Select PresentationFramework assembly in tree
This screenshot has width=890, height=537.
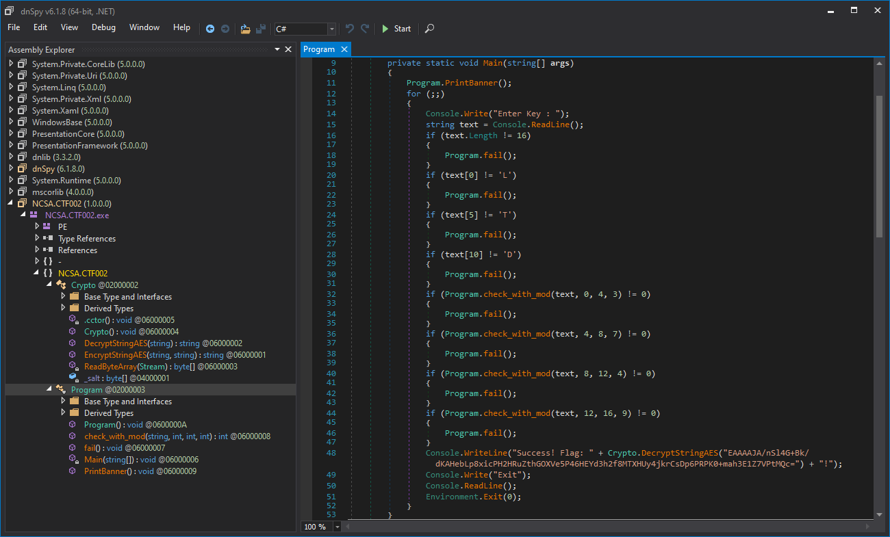(90, 145)
